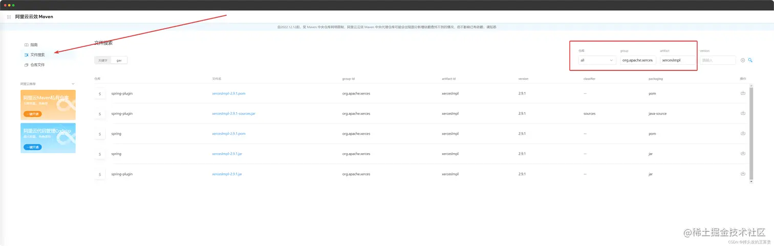Click the 阿里云云效 Maven title
Viewport: 774px width, 246px height.
(x=34, y=17)
